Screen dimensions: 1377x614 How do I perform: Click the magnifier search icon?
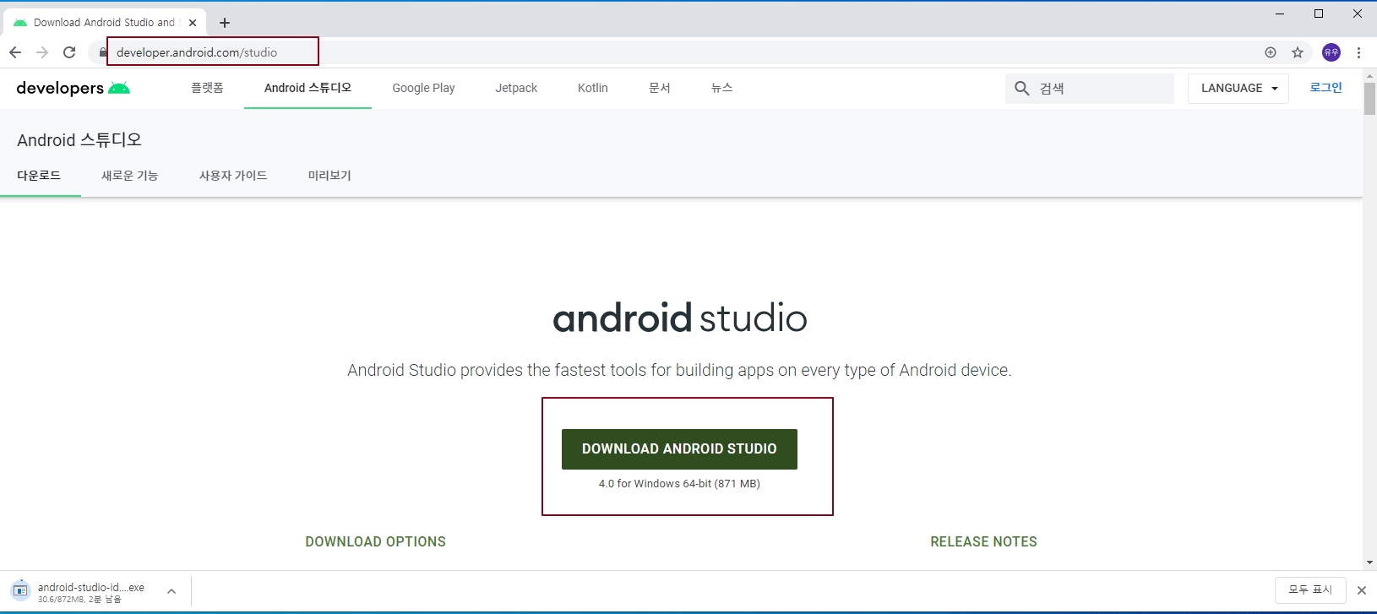1022,88
